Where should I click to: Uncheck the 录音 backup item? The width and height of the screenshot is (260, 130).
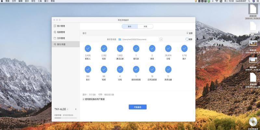152,48
